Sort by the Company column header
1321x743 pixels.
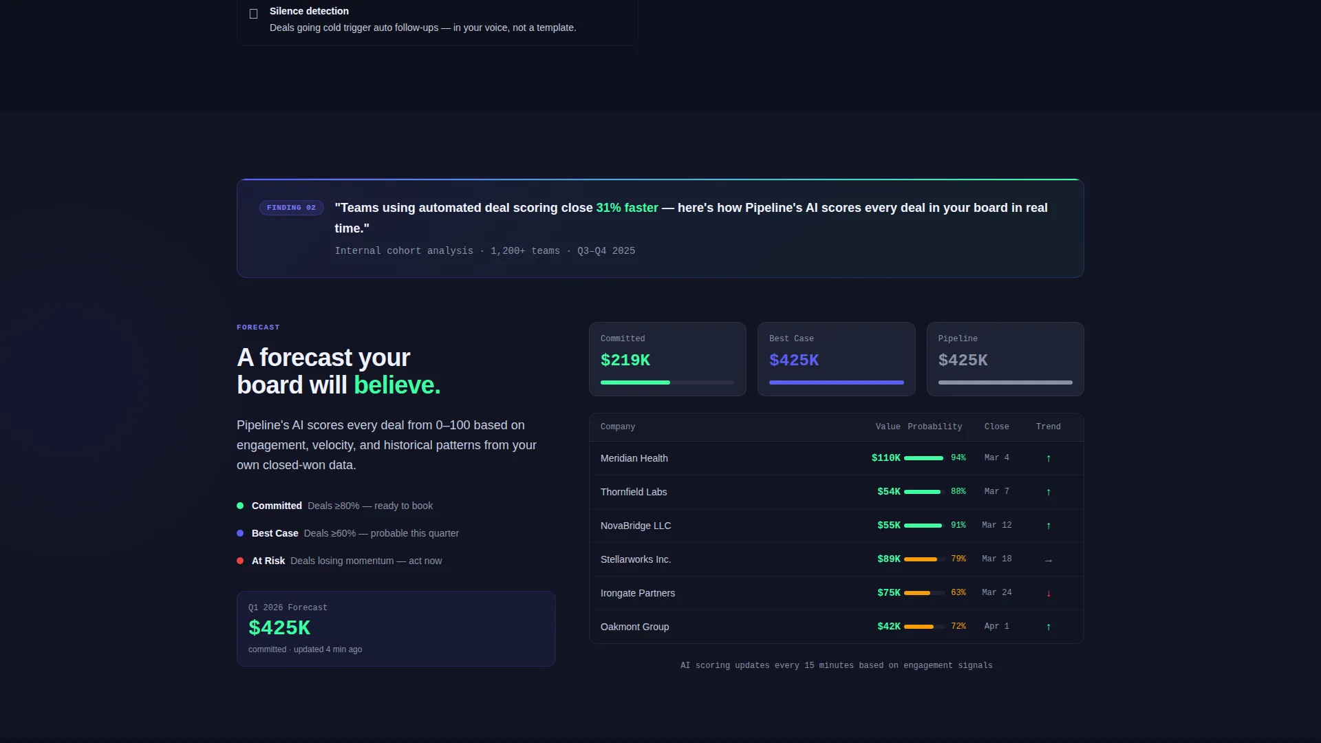click(x=618, y=427)
